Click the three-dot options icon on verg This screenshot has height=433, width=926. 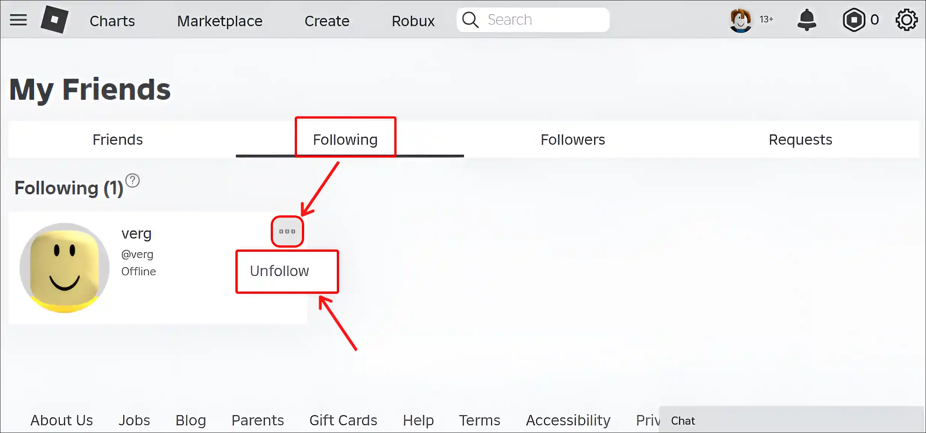288,231
